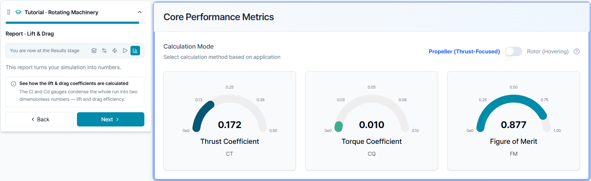Click the 0.877 figure of merit value
Image resolution: width=591 pixels, height=181 pixels.
514,125
